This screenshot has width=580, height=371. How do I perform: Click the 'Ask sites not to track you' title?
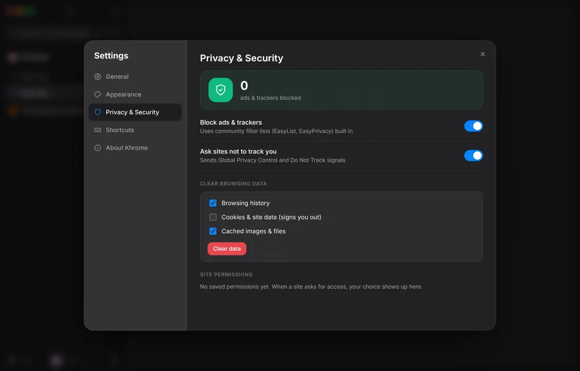(x=238, y=151)
